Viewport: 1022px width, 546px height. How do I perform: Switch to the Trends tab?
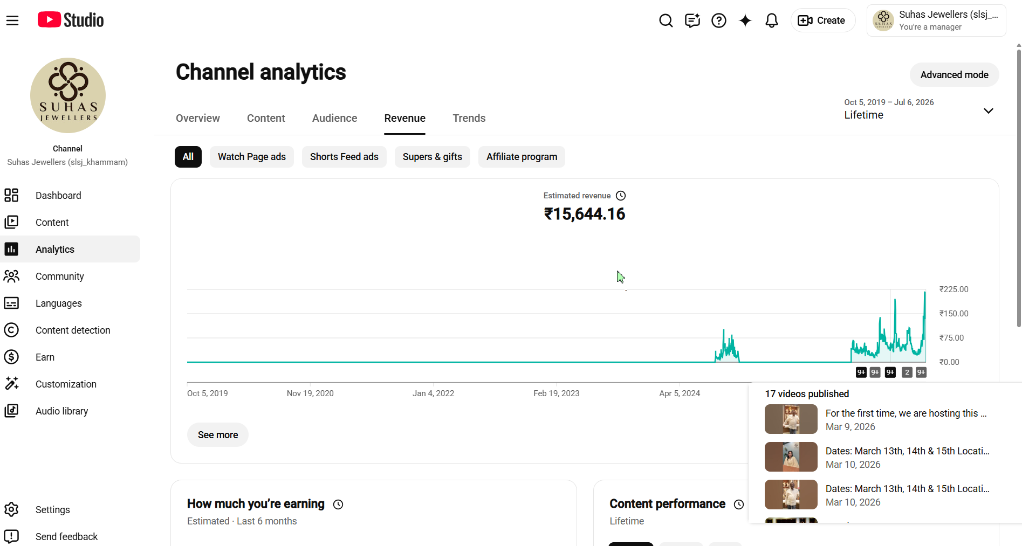pyautogui.click(x=469, y=118)
